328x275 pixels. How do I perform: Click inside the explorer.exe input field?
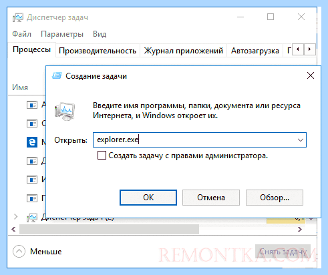coord(200,140)
